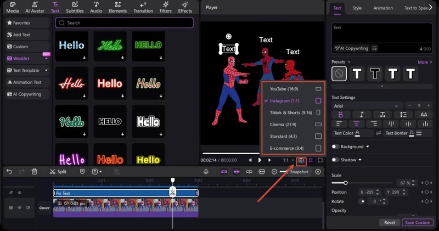Select Tiktok & Shorts (9:16) ratio
The image size is (439, 231).
tap(294, 112)
